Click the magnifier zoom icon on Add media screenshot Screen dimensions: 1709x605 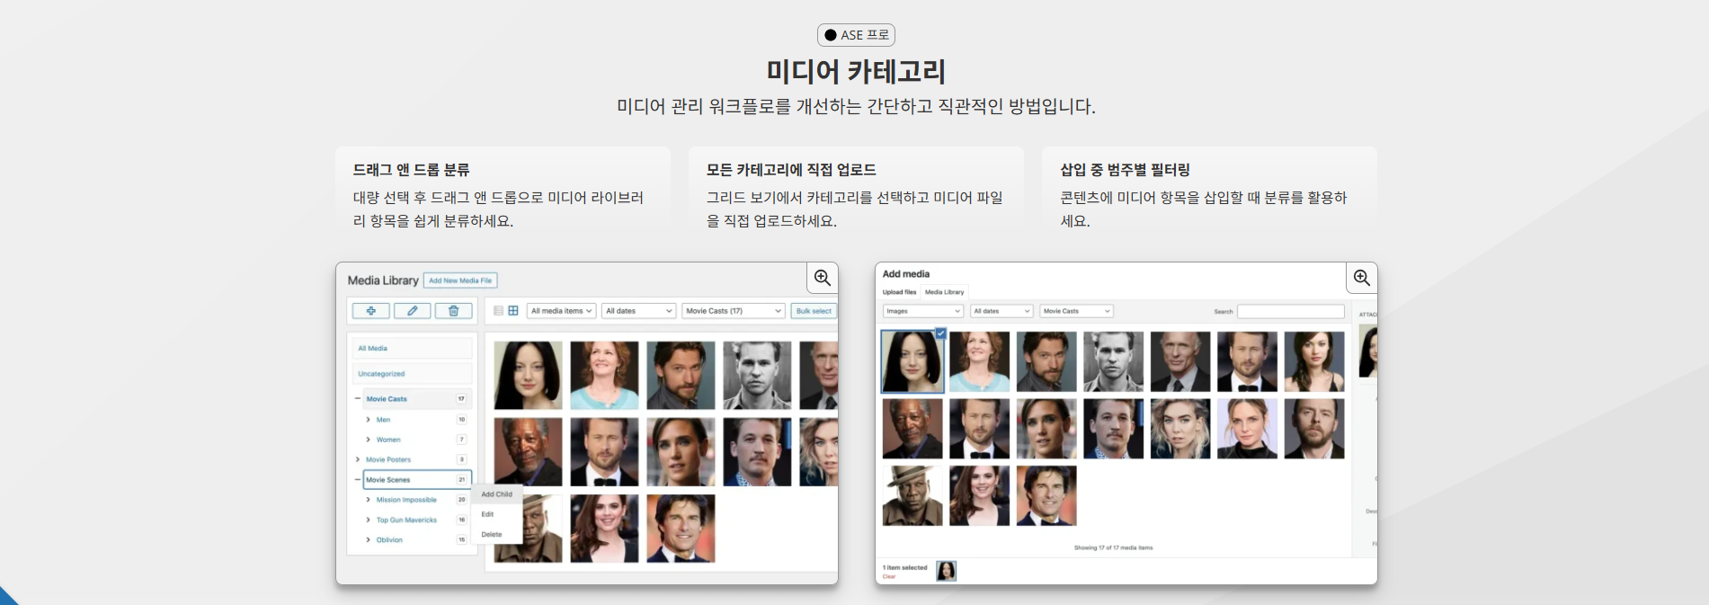pos(1361,278)
